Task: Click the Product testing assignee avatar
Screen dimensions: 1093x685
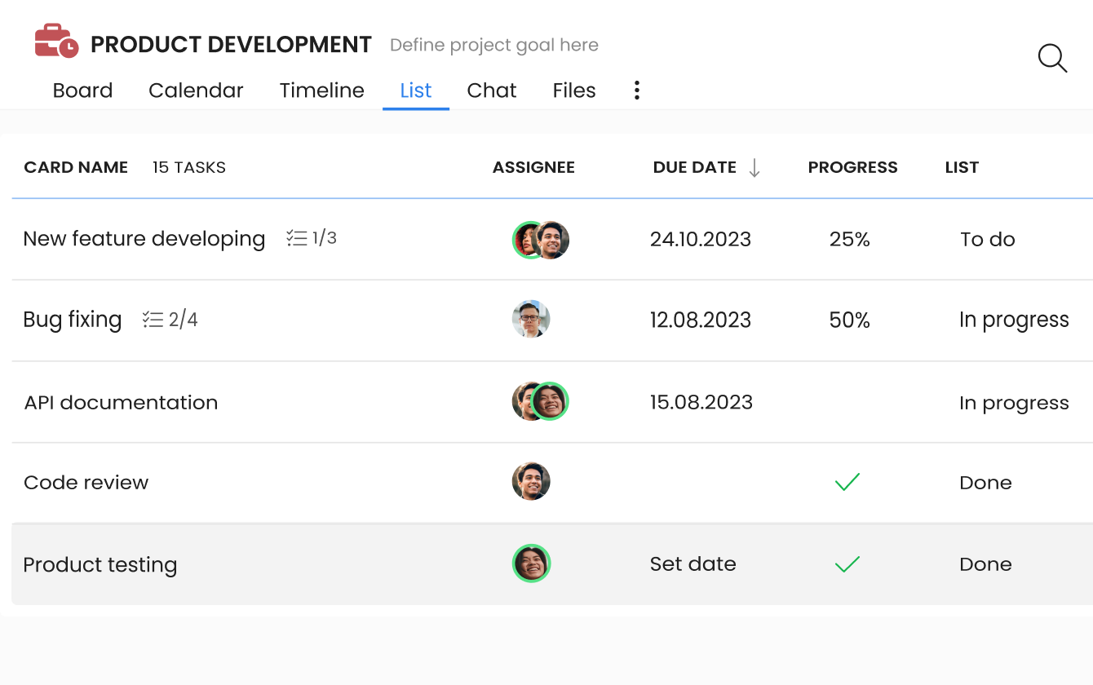Action: tap(532, 563)
